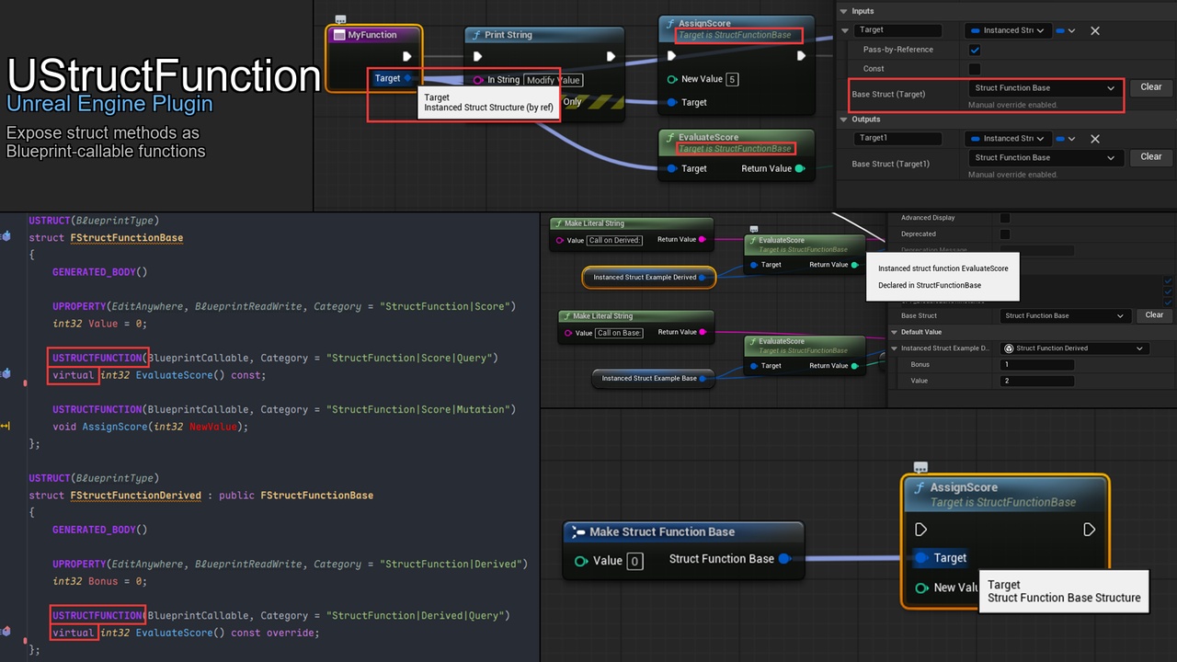Select the Instanced Struct Example Base variable node
Image resolution: width=1177 pixels, height=662 pixels.
[654, 378]
